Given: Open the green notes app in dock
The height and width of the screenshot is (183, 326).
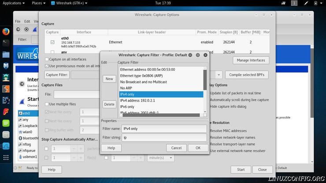Looking at the screenshot, I should [6, 123].
